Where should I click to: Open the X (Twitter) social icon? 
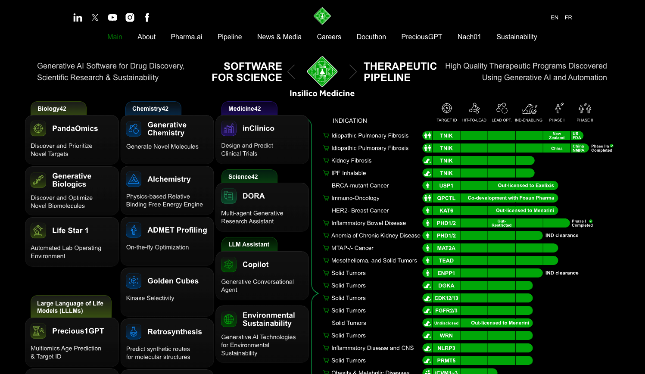click(95, 18)
